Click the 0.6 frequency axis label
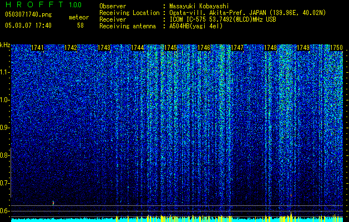 pyautogui.click(x=4, y=211)
